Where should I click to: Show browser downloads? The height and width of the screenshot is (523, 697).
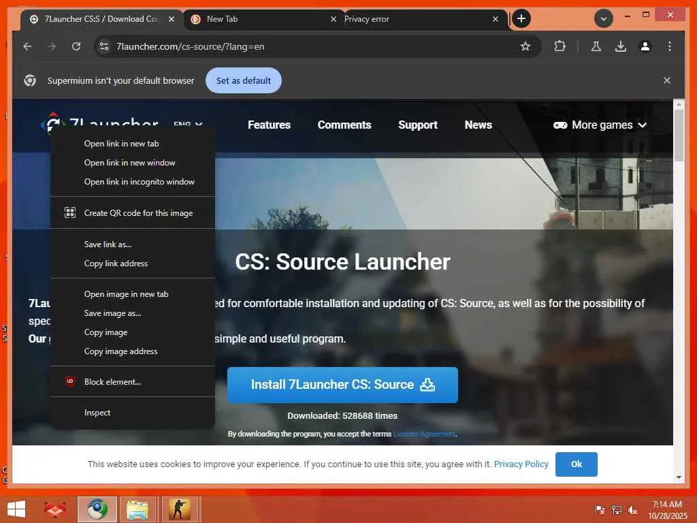tap(621, 46)
